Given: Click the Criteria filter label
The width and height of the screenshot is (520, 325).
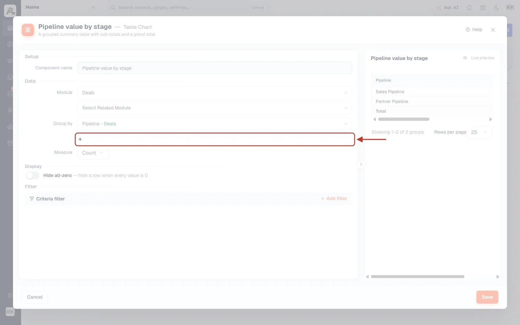Looking at the screenshot, I should [51, 199].
